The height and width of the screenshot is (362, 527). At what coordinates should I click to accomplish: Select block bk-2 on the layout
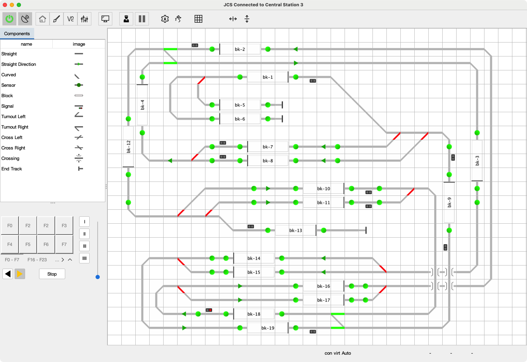click(240, 49)
